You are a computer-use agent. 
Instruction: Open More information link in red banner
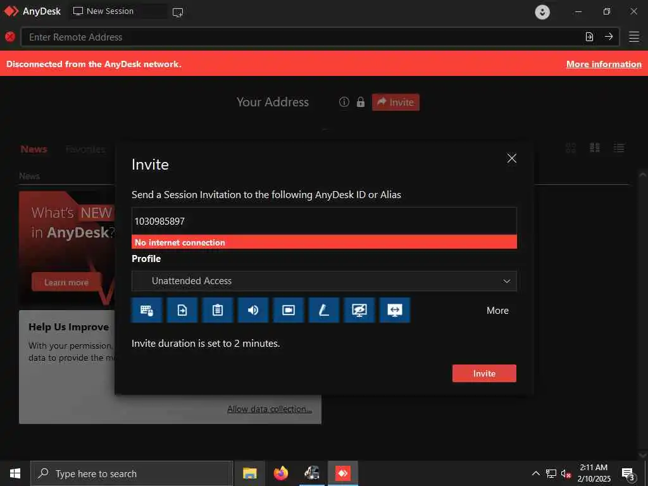click(604, 64)
